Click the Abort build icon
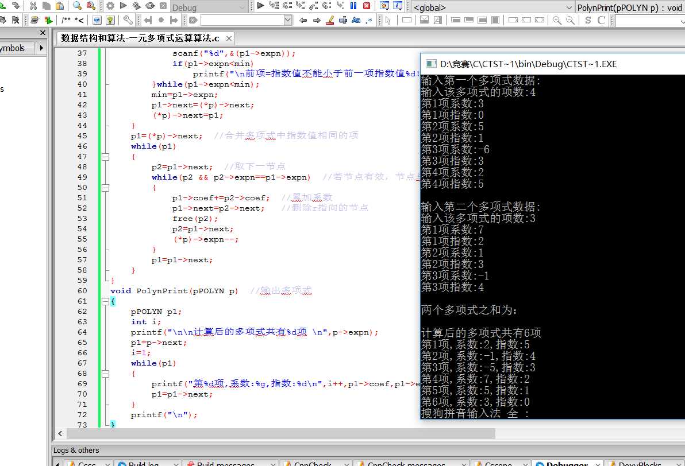This screenshot has width=685, height=466. pyautogui.click(x=163, y=6)
